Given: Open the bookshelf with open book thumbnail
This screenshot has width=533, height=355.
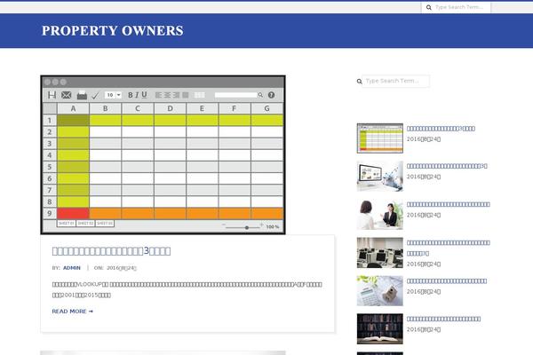Looking at the screenshot, I should click(x=380, y=329).
